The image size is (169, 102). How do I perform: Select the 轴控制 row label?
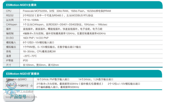(10, 33)
